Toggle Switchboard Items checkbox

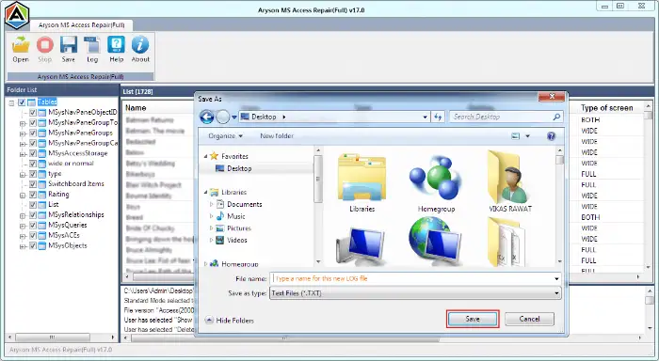pos(33,184)
